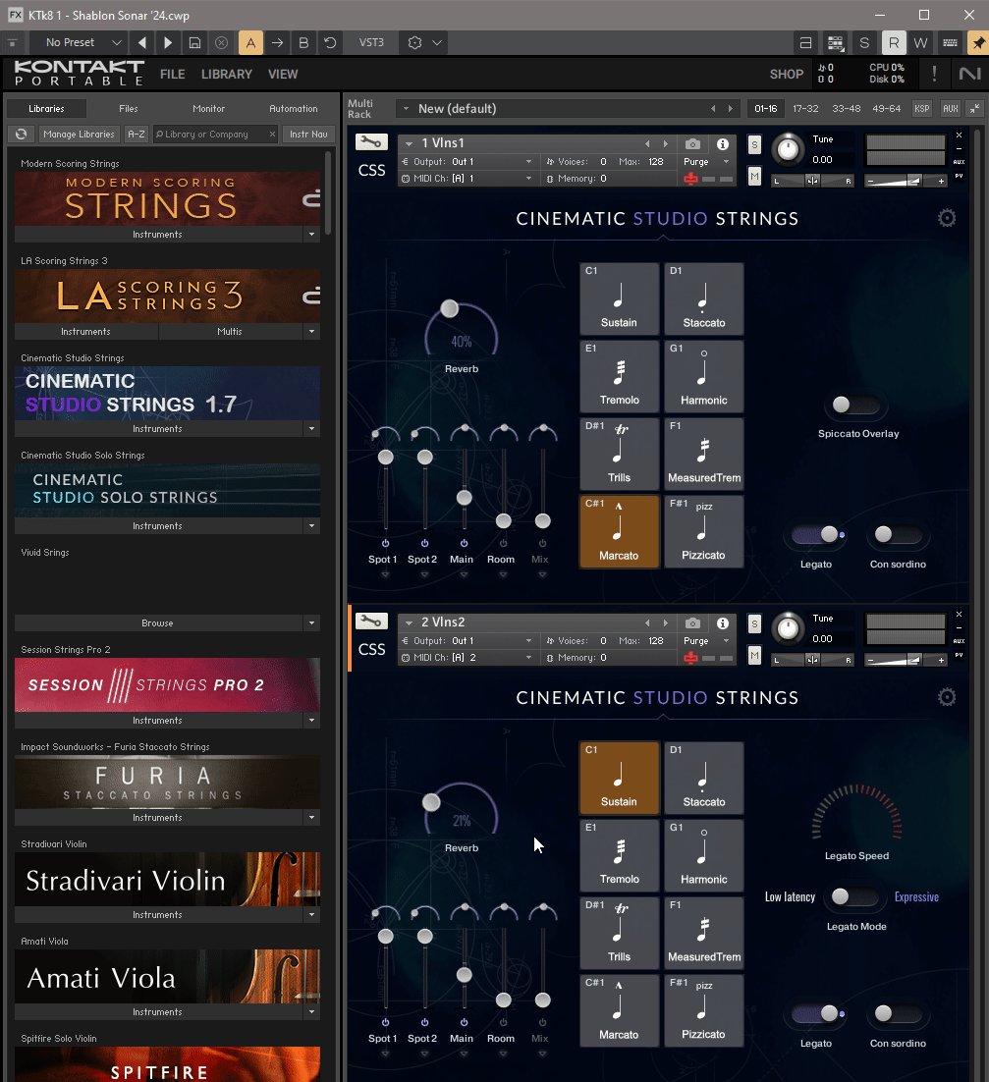Mute the Vlns2 instrument

(x=754, y=656)
